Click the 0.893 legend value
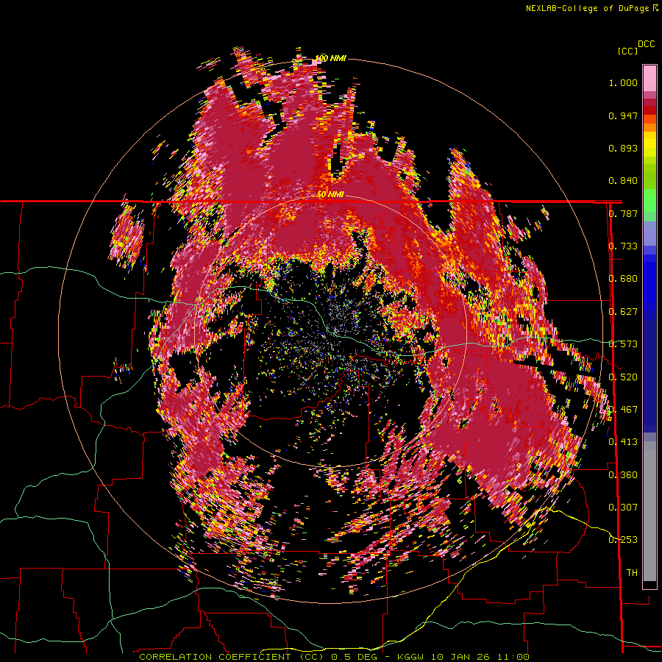 [x=623, y=148]
